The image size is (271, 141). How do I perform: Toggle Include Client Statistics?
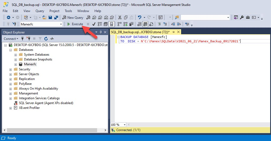click(131, 24)
